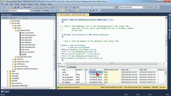Viewport: 171px width, 96px height.
Task: Click the Start green play icon in top toolbar
Action: click(78, 7)
